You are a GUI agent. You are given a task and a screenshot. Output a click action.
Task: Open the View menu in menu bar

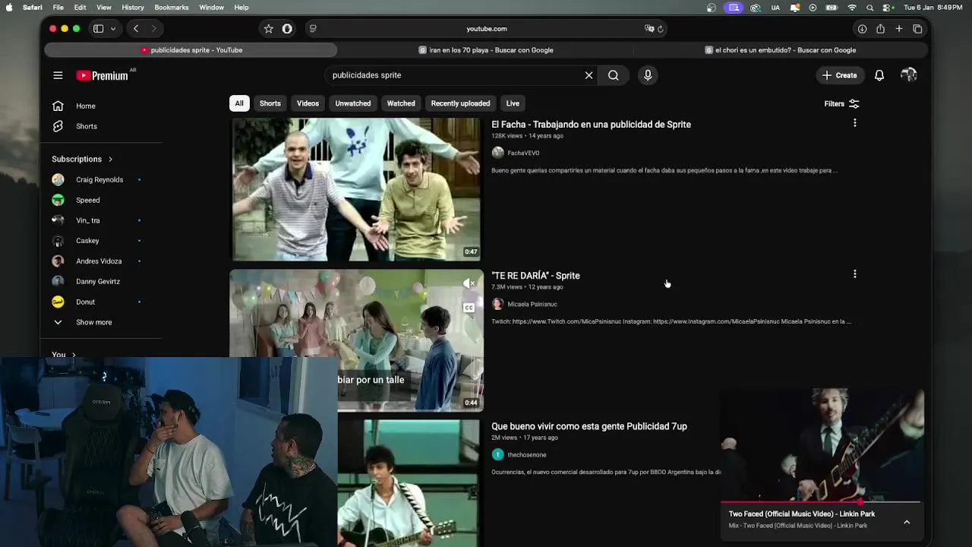click(104, 8)
